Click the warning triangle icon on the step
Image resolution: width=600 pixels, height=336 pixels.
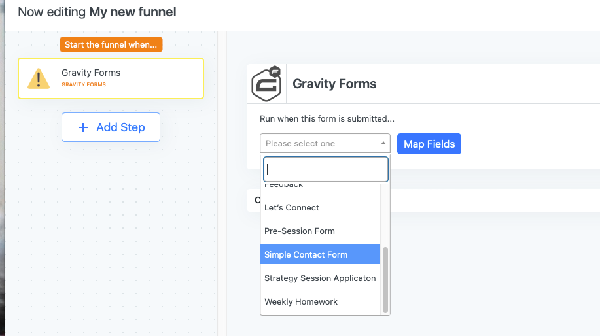pyautogui.click(x=39, y=78)
